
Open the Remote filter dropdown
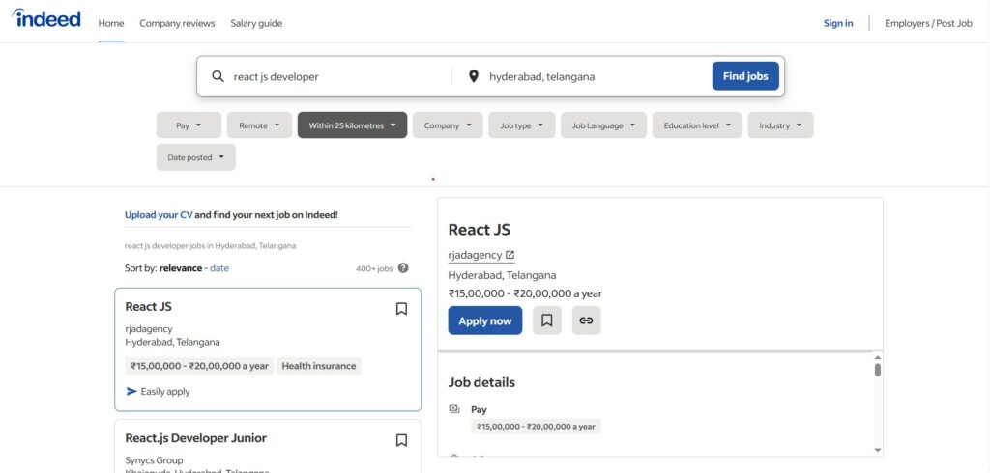(259, 125)
